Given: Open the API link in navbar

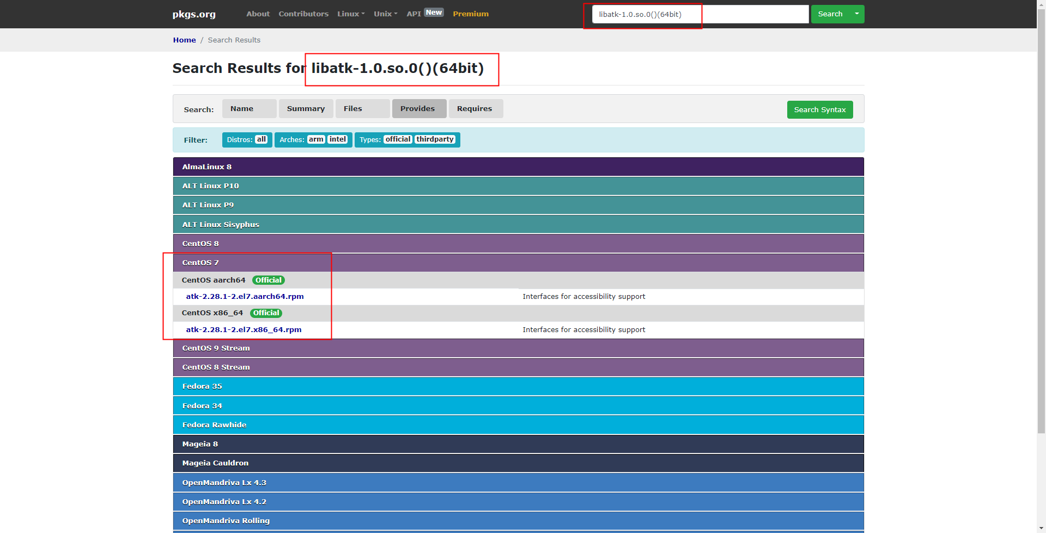Looking at the screenshot, I should tap(413, 14).
